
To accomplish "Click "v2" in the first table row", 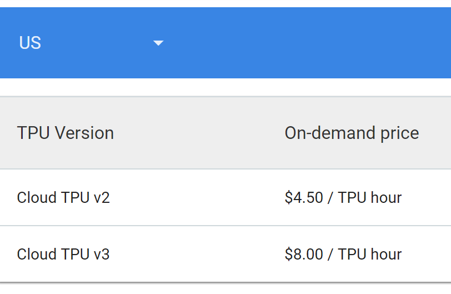I will pyautogui.click(x=102, y=198).
